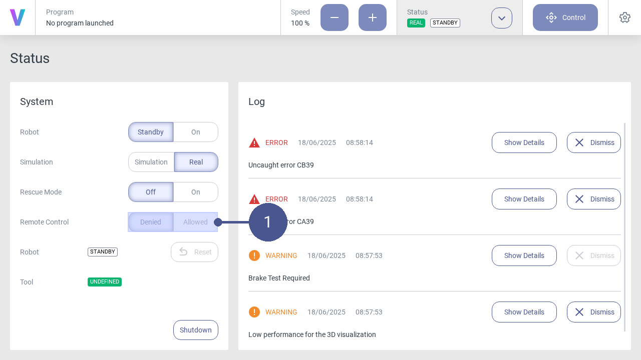641x360 pixels.
Task: Click the red error triangle for CB39
Action: [254, 143]
